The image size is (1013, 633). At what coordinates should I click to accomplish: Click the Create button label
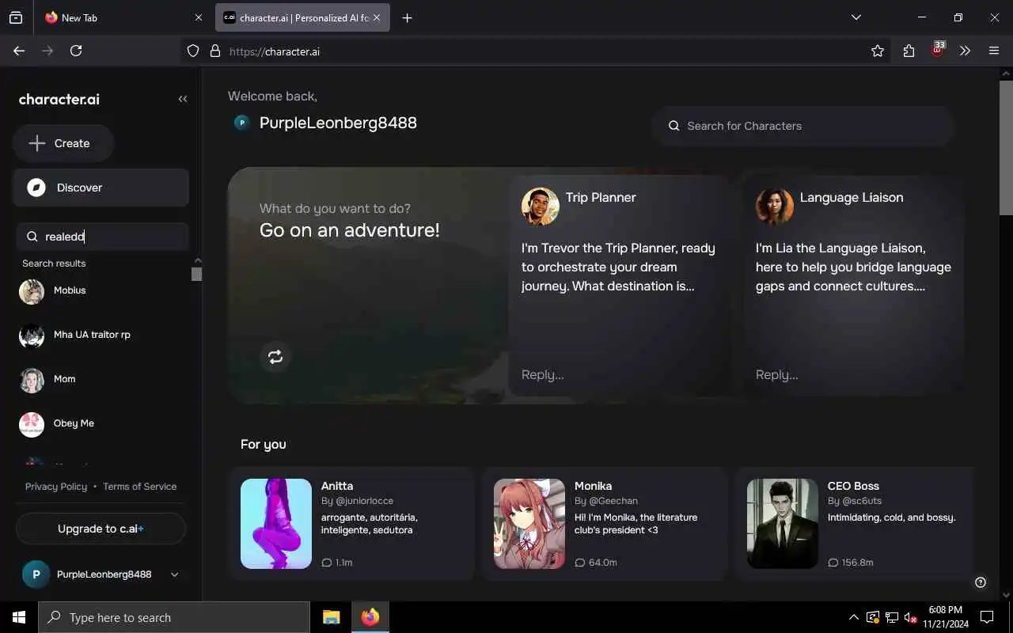pos(72,143)
